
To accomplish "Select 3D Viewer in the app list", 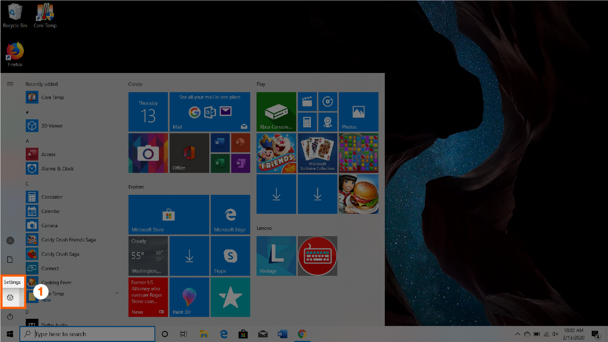I will point(52,126).
